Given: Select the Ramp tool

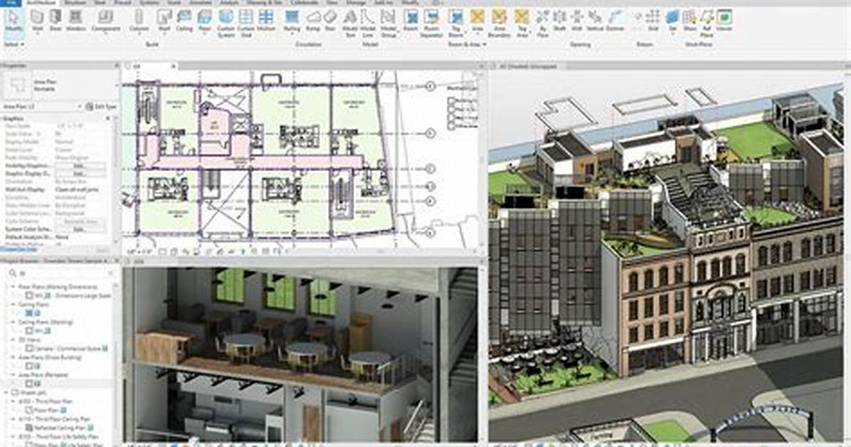Looking at the screenshot, I should coord(312,21).
